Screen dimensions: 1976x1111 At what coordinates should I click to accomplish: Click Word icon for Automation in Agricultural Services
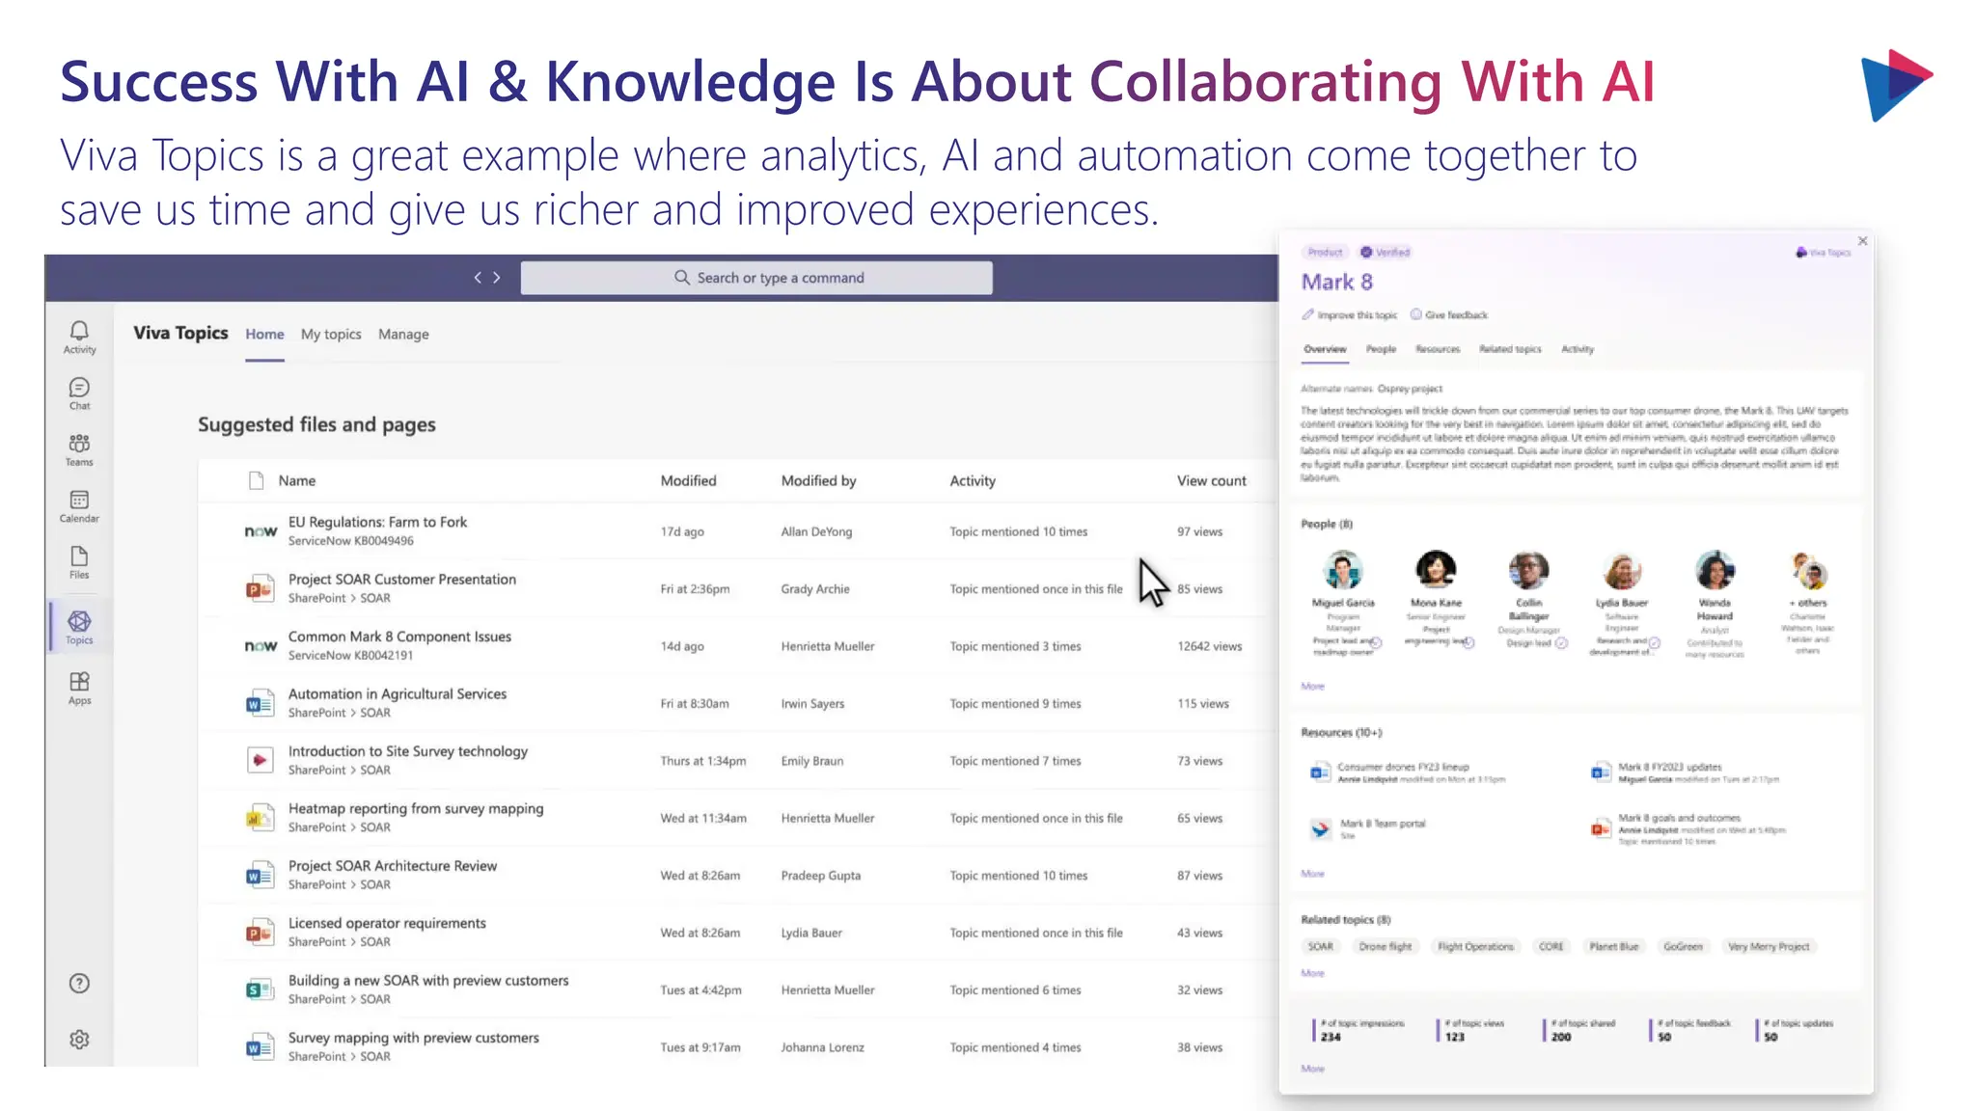point(259,703)
